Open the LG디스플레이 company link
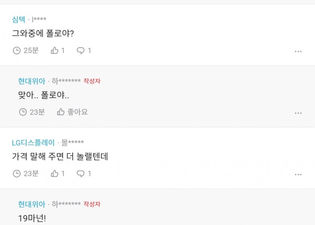 [33, 142]
